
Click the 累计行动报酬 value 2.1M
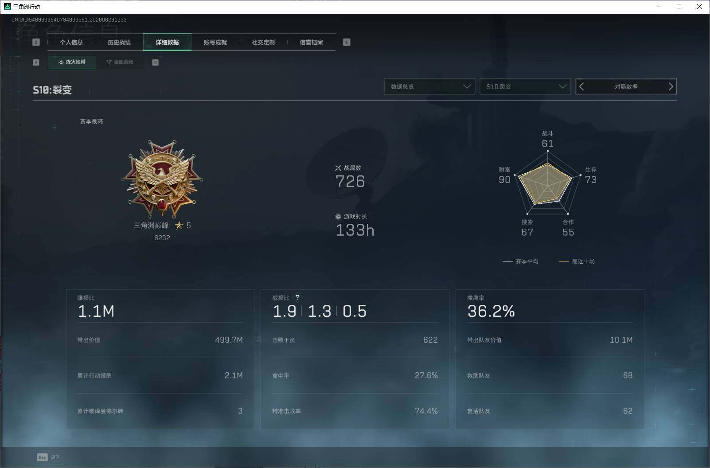[234, 375]
